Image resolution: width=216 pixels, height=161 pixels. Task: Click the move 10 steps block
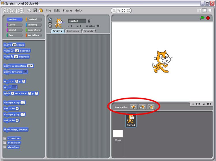click(14, 45)
